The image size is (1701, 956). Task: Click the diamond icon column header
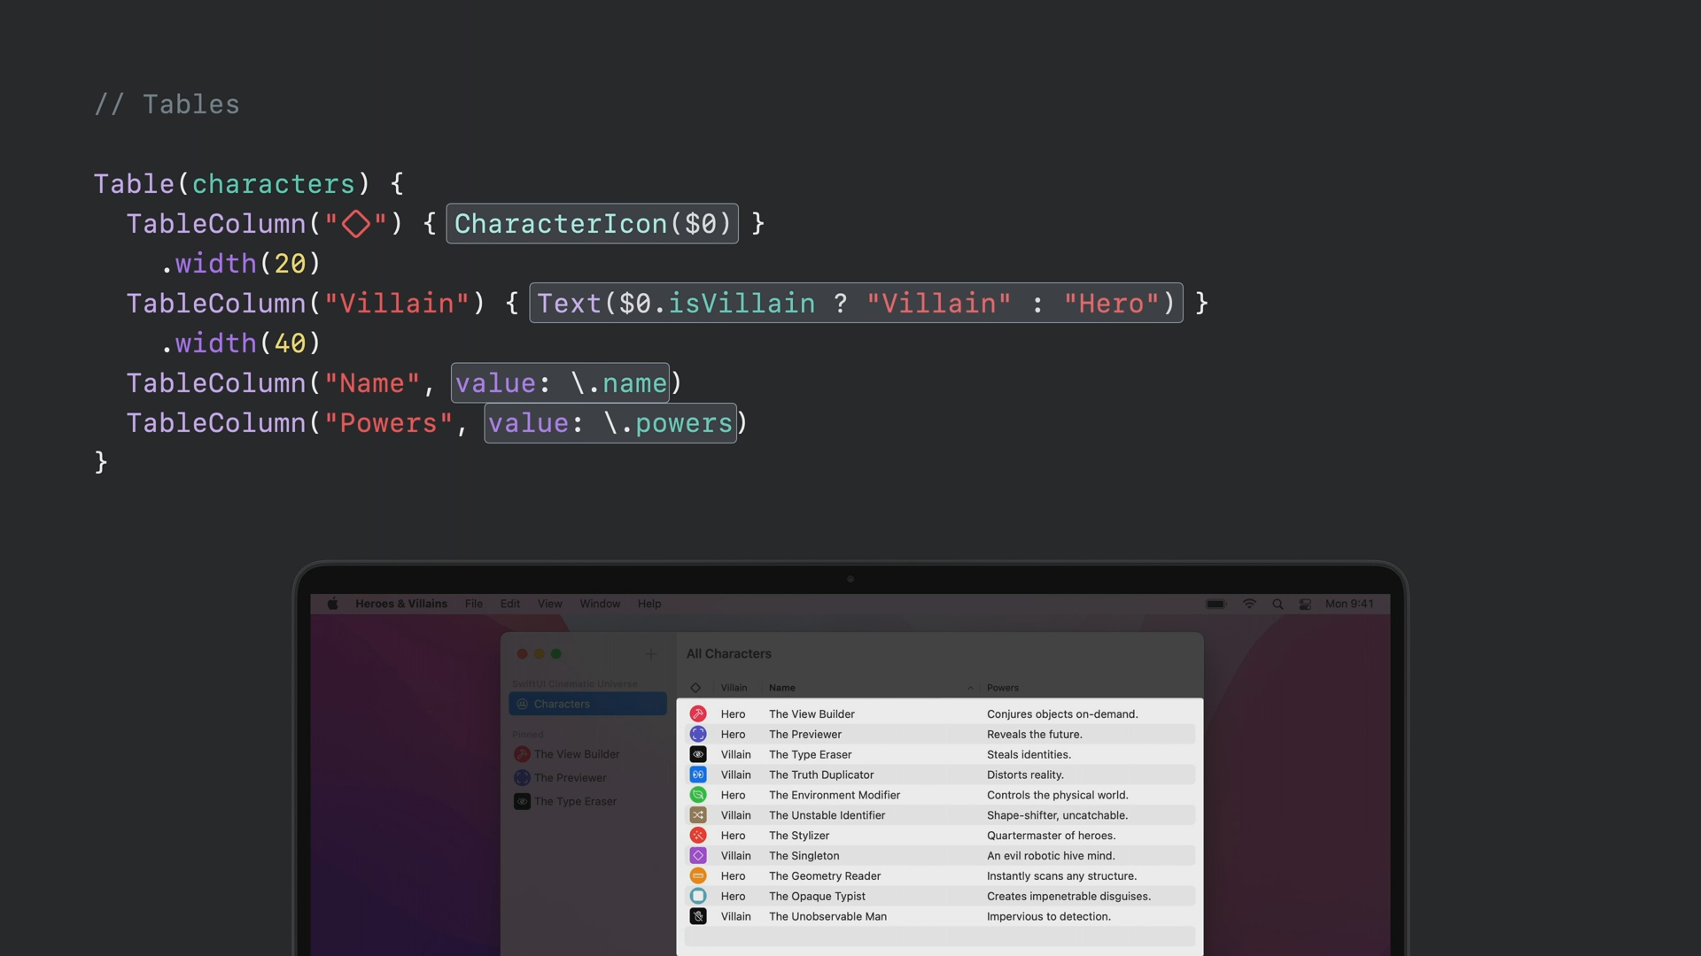pyautogui.click(x=695, y=688)
